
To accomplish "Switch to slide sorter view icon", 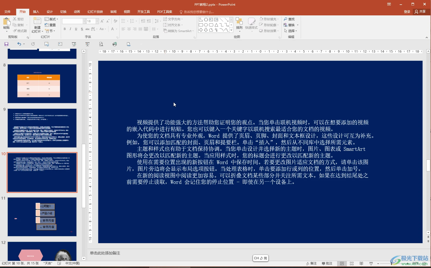I will 352,263.
